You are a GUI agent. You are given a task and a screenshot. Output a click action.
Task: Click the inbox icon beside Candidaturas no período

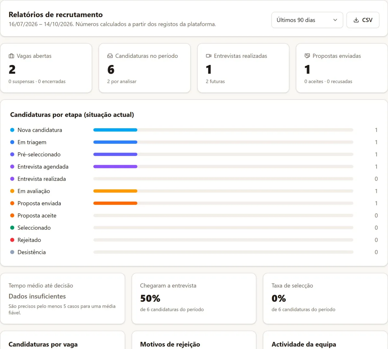tap(110, 56)
